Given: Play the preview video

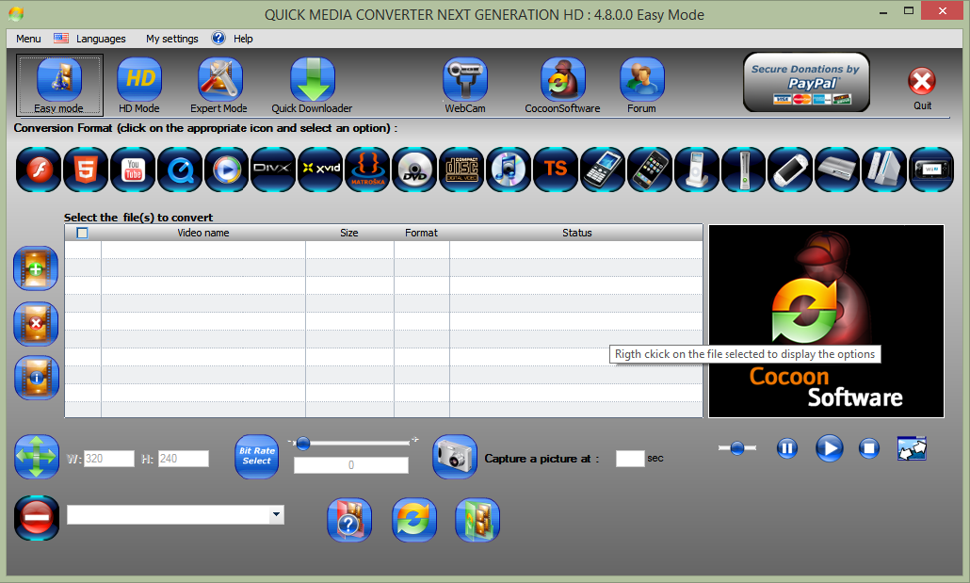Looking at the screenshot, I should pos(829,448).
